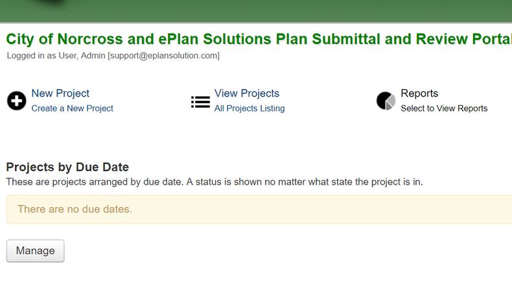Select the Create a New Project subtitle link
This screenshot has height=285, width=512.
[72, 108]
